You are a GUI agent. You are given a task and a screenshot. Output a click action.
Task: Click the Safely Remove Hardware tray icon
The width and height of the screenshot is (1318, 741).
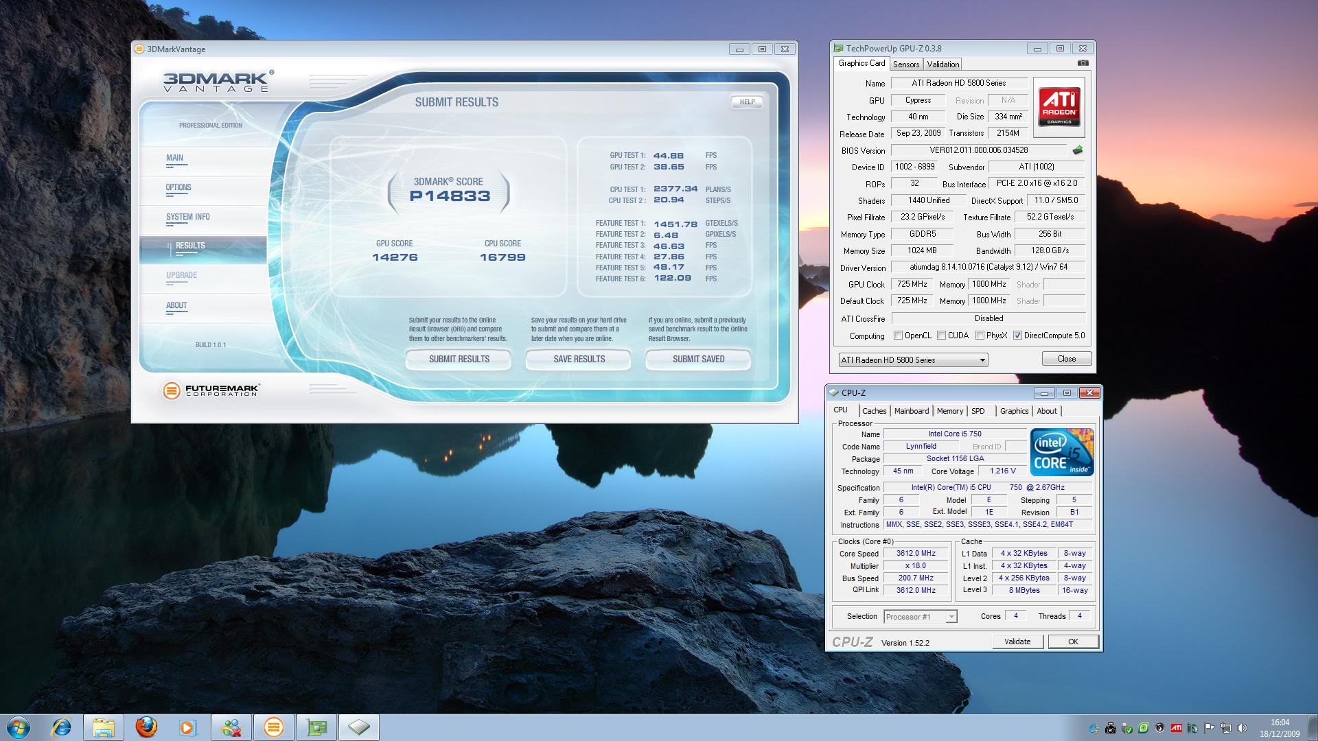pyautogui.click(x=1127, y=728)
